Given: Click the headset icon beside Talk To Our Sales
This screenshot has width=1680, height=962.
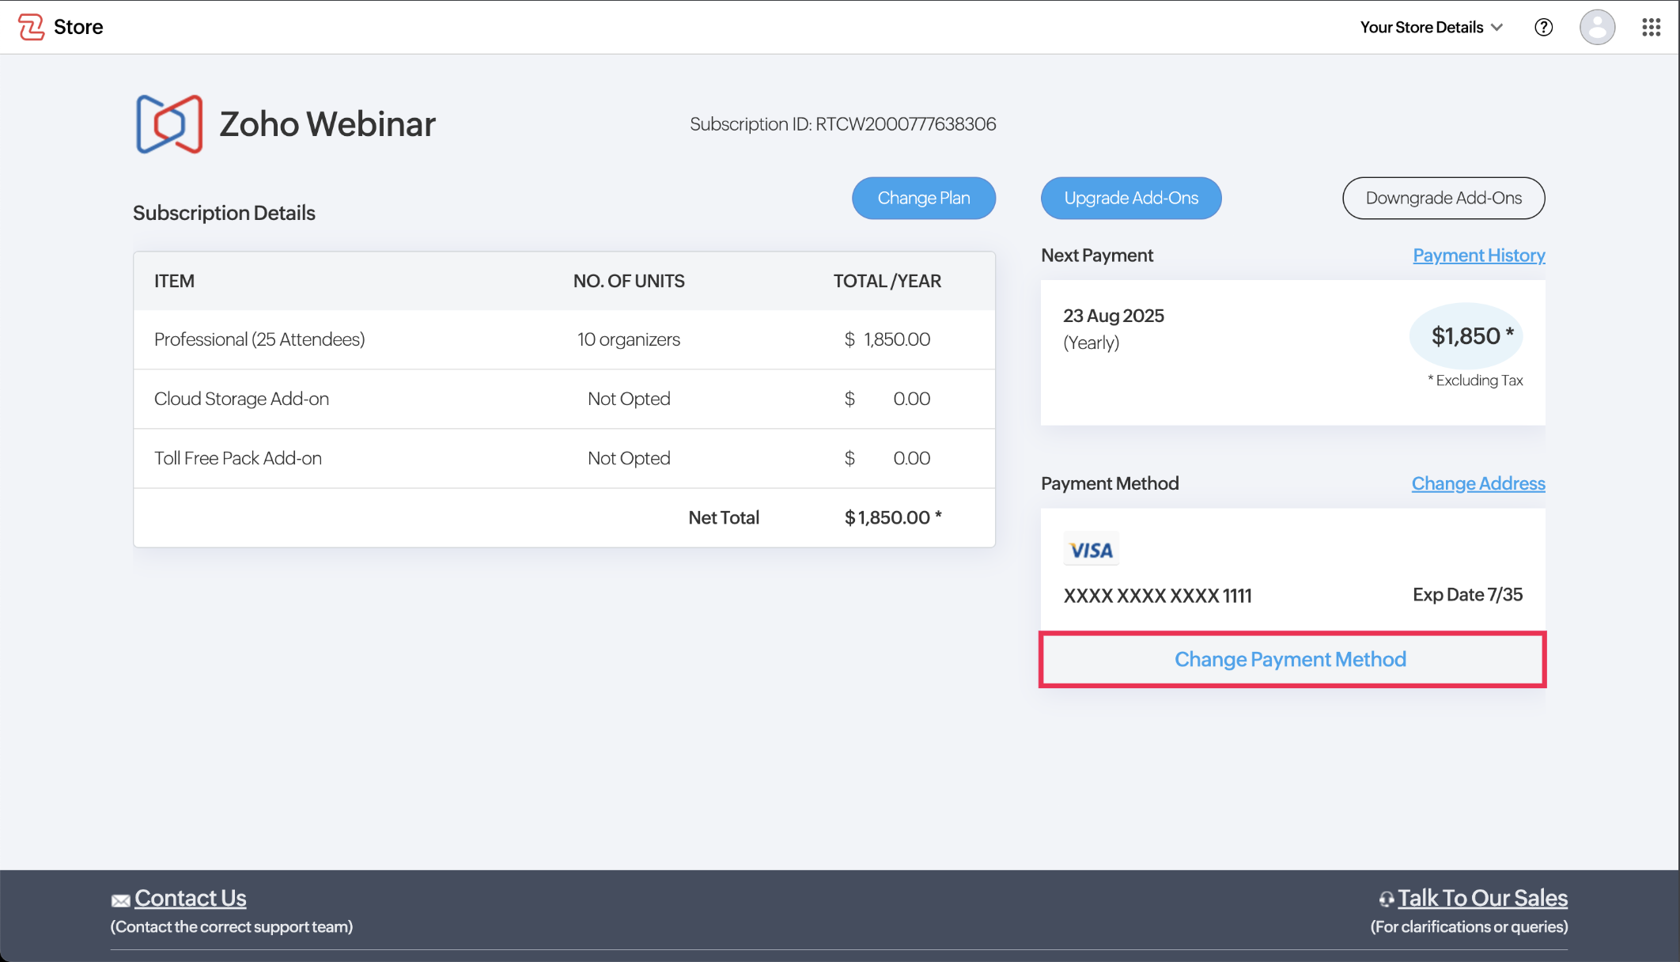Looking at the screenshot, I should [1386, 900].
